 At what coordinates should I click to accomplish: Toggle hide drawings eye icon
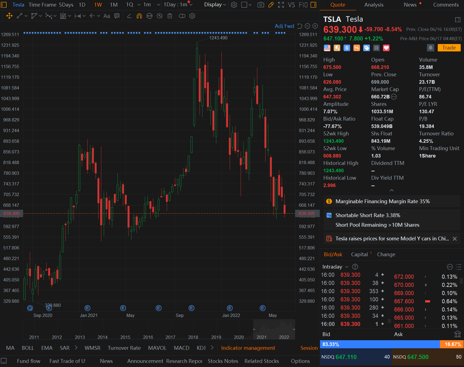[x=160, y=16]
